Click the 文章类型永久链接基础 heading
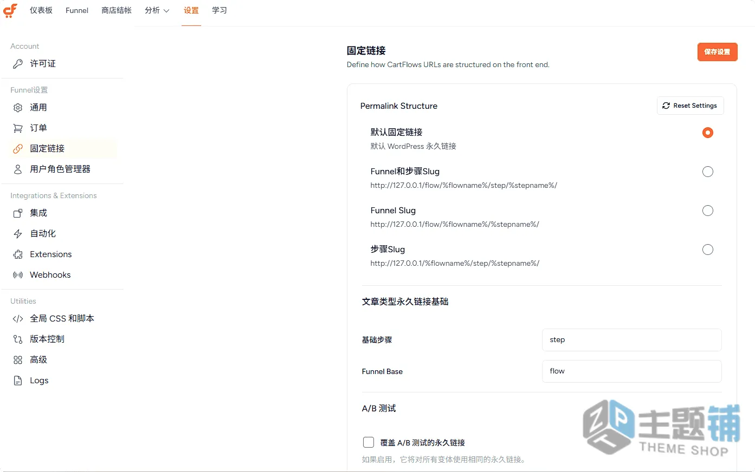Viewport: 755px width, 472px height. [405, 302]
